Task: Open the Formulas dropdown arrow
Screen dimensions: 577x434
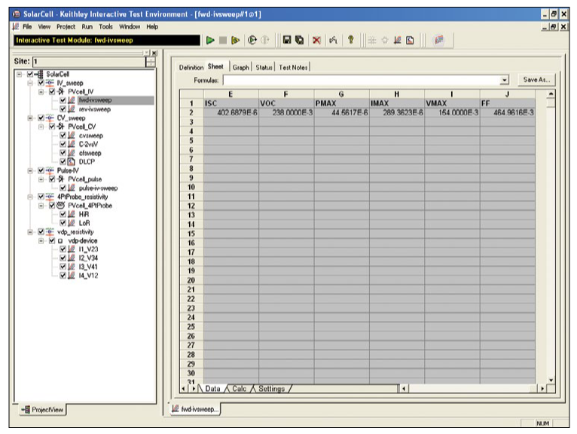Action: pos(504,80)
